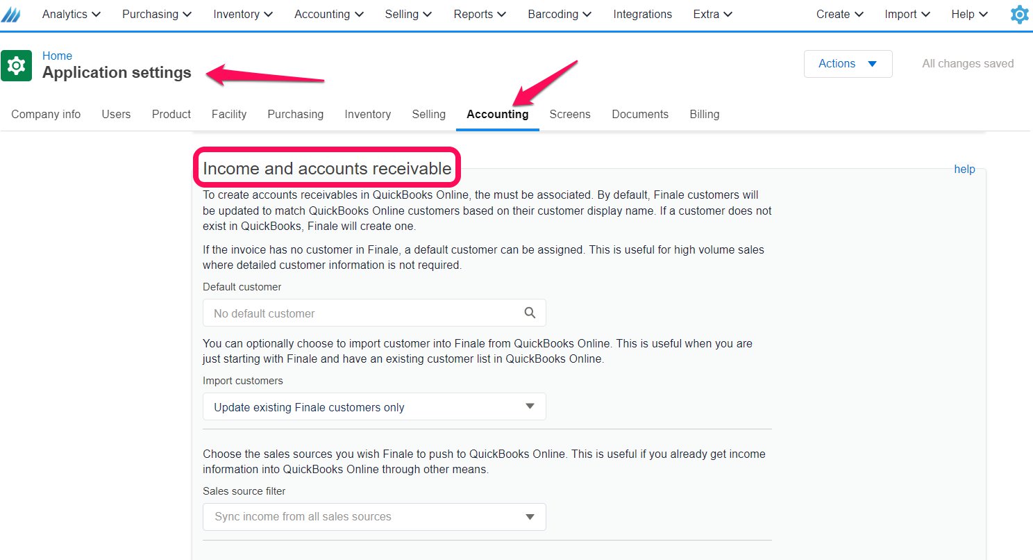The height and width of the screenshot is (560, 1033).
Task: Open the Selling menu in top bar
Action: coord(408,14)
